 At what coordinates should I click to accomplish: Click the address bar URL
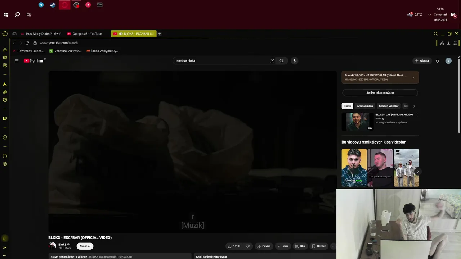coord(59,43)
